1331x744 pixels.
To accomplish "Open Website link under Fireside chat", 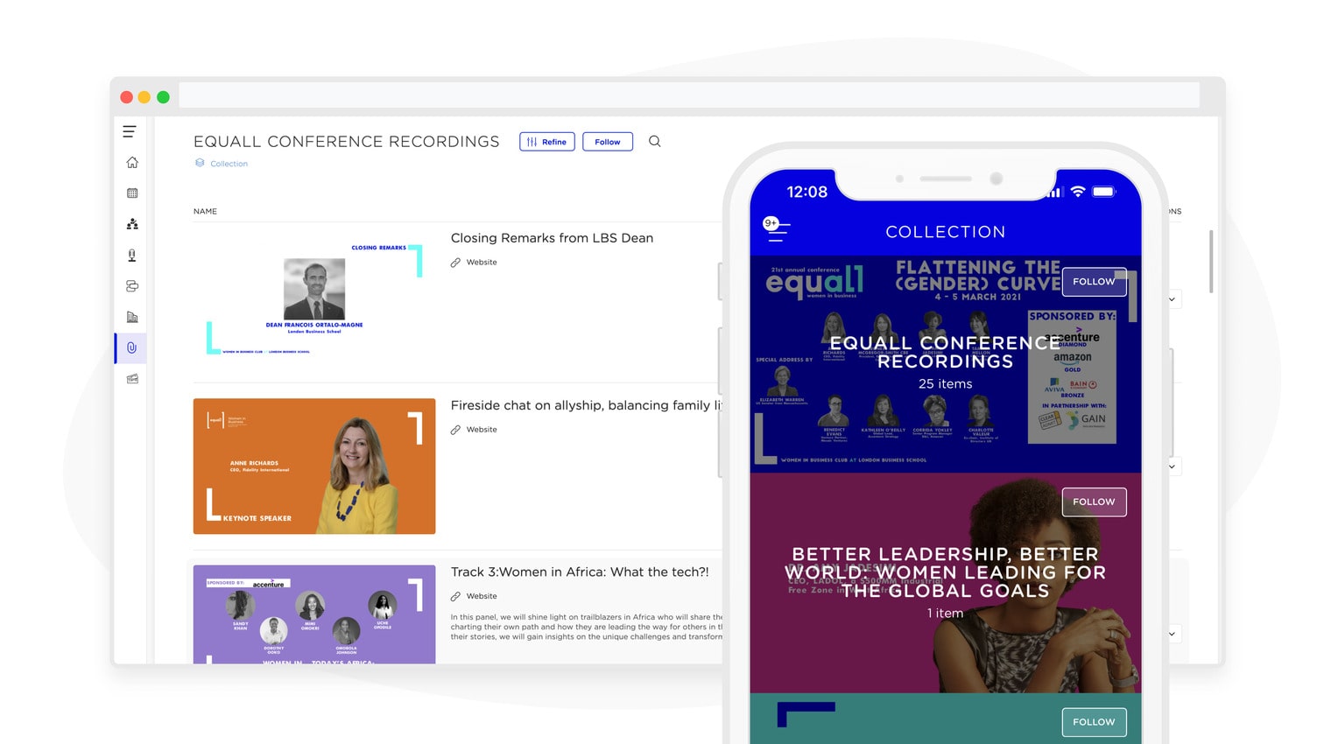I will (x=482, y=430).
